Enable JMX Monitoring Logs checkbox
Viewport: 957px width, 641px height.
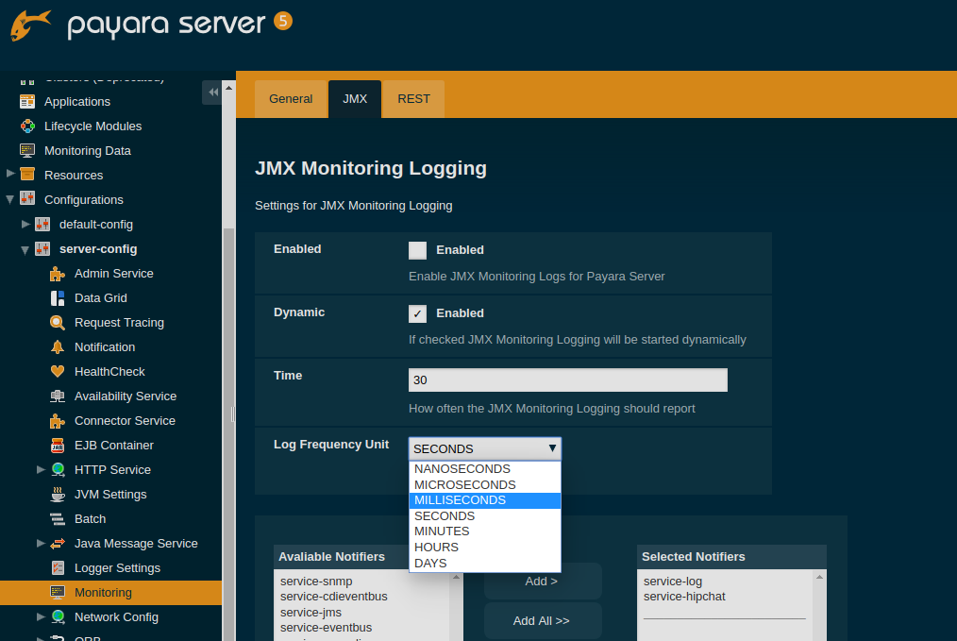pyautogui.click(x=417, y=250)
